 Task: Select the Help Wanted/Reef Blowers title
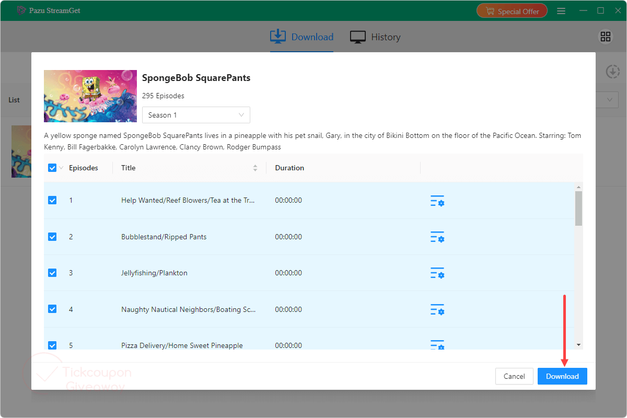(x=189, y=200)
